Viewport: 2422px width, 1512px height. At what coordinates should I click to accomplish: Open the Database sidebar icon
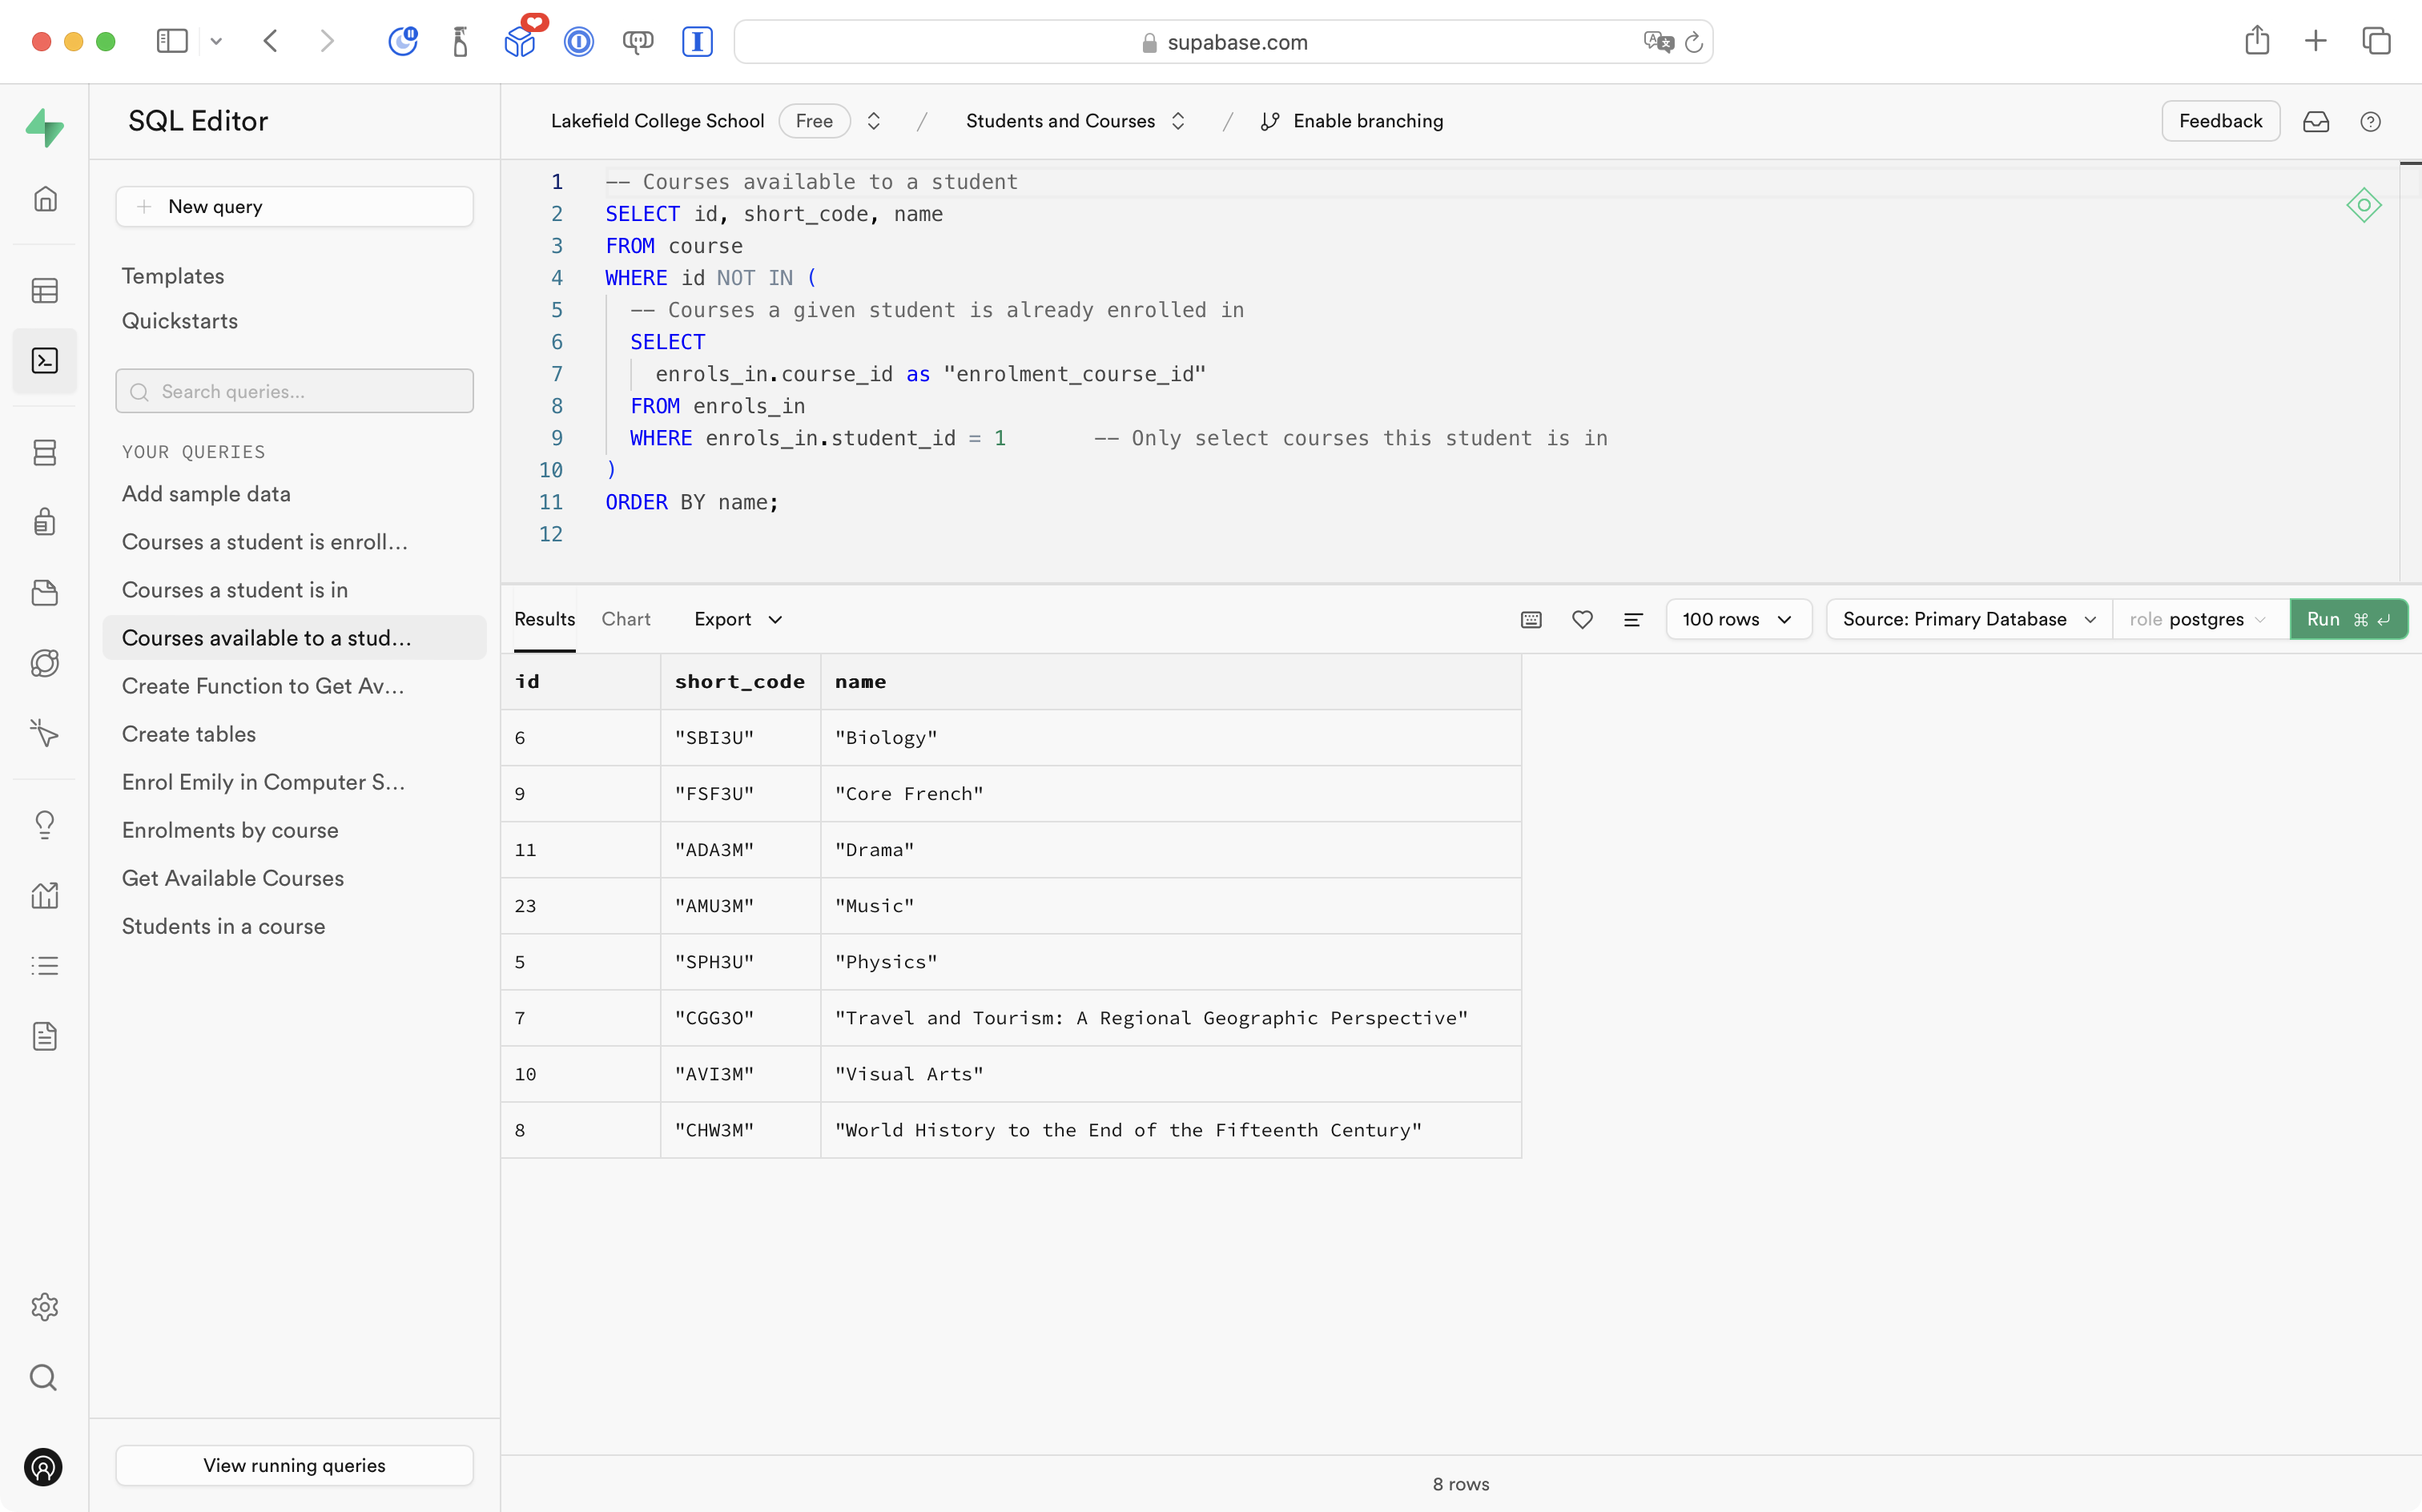coord(44,453)
